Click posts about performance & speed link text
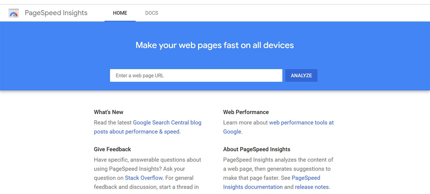 (x=137, y=132)
